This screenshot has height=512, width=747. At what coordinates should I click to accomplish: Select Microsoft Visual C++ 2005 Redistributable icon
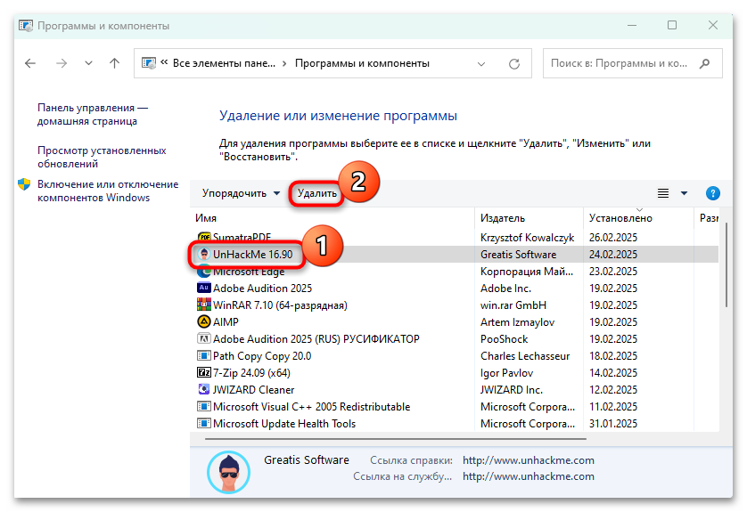(x=204, y=406)
